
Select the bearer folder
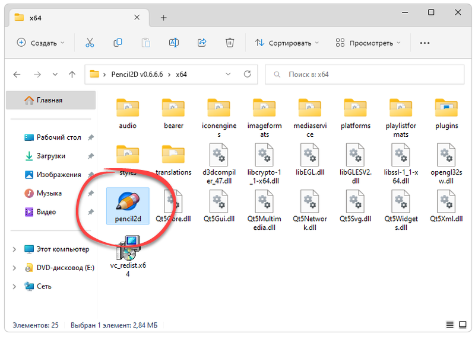tap(173, 114)
